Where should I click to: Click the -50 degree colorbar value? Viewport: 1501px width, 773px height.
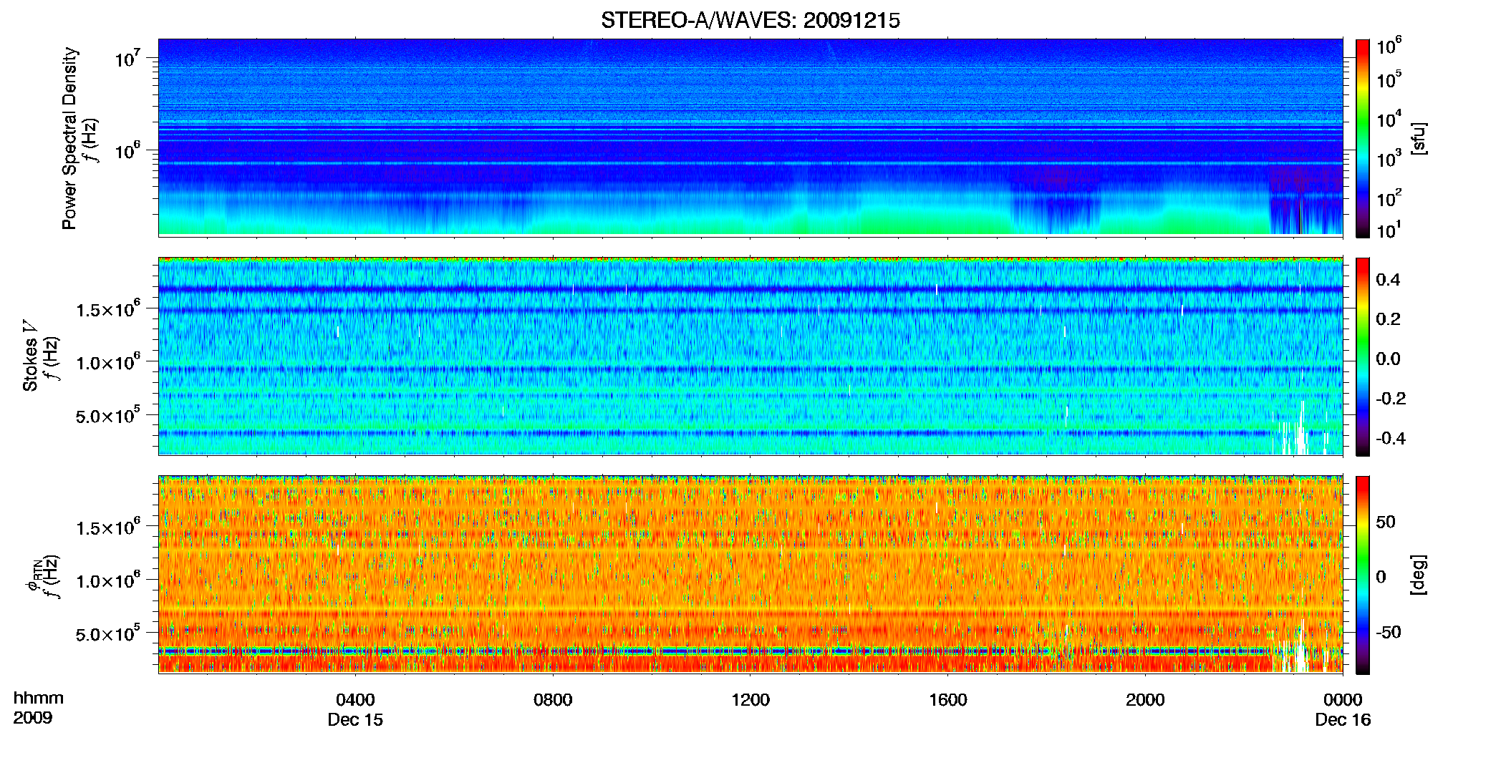1389,633
